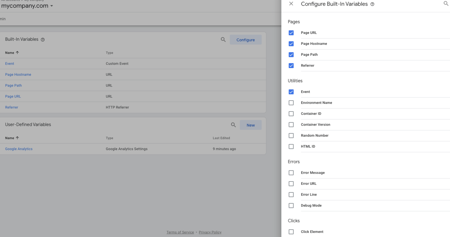Uncheck the Page URL variable
The height and width of the screenshot is (237, 450).
pos(291,33)
